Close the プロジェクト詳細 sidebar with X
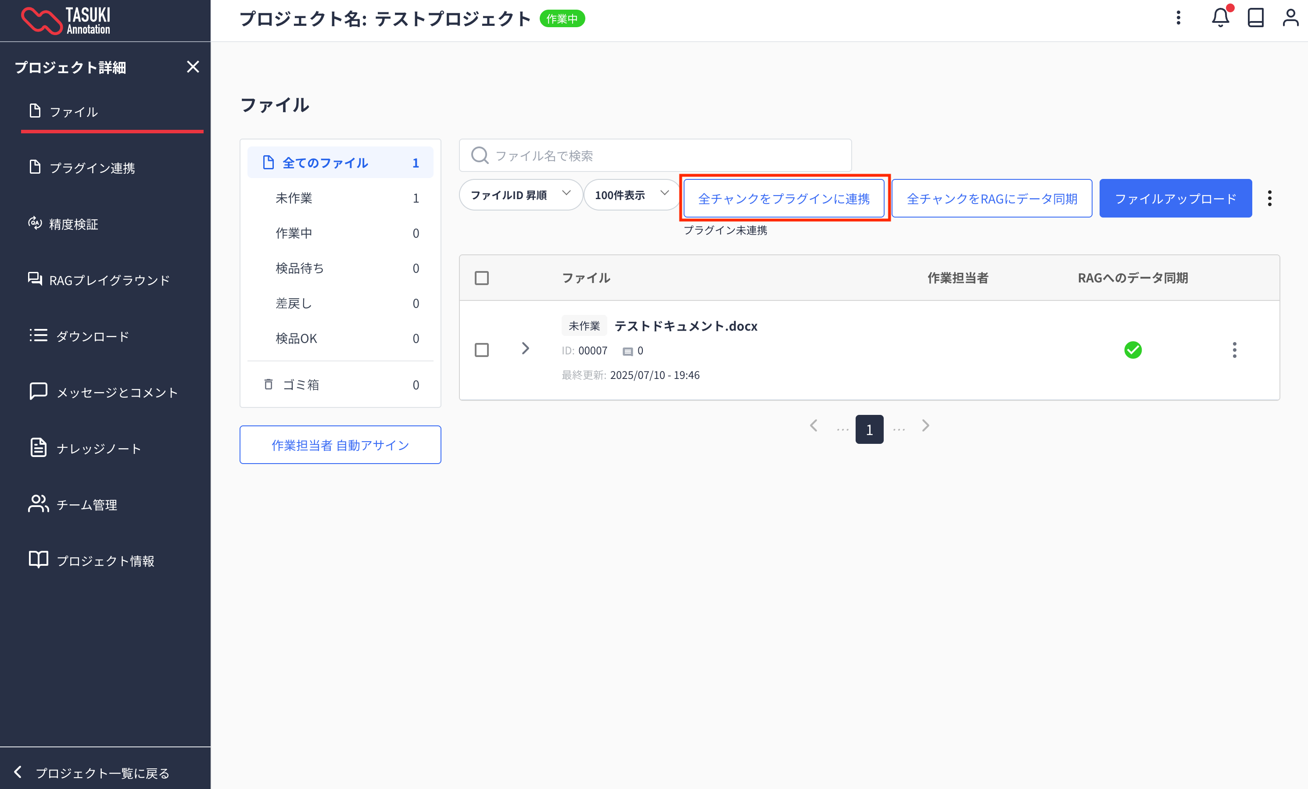 pos(193,67)
